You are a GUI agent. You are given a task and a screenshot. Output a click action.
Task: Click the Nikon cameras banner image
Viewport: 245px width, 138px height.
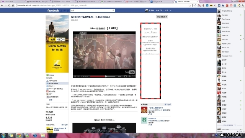click(x=104, y=128)
